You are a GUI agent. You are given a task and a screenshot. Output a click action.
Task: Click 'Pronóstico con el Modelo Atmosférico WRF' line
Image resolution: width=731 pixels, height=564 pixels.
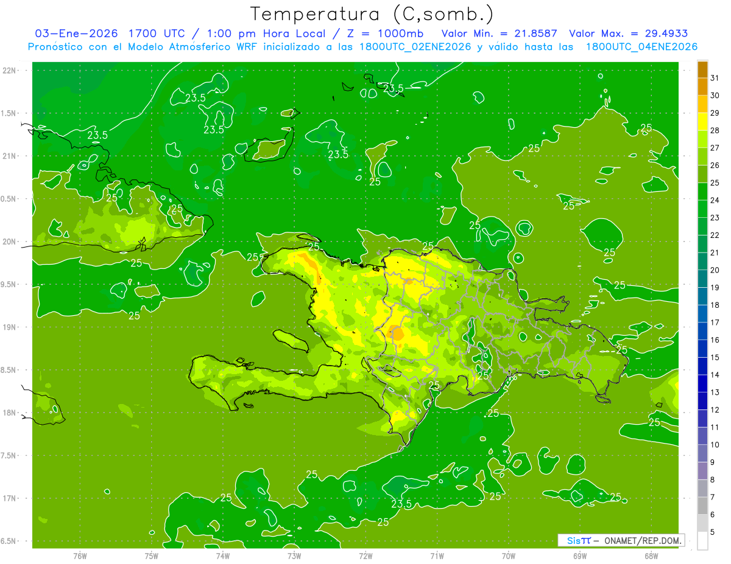(x=143, y=47)
